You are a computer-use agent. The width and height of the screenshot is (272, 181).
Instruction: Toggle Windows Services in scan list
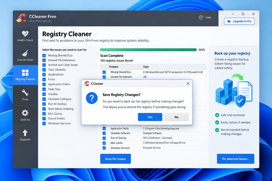coord(44,124)
